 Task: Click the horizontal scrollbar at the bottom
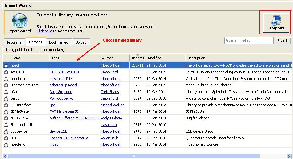133,156
